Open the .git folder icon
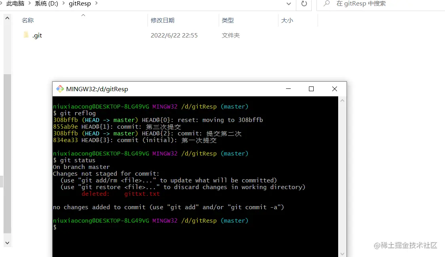The image size is (445, 257). (x=26, y=35)
